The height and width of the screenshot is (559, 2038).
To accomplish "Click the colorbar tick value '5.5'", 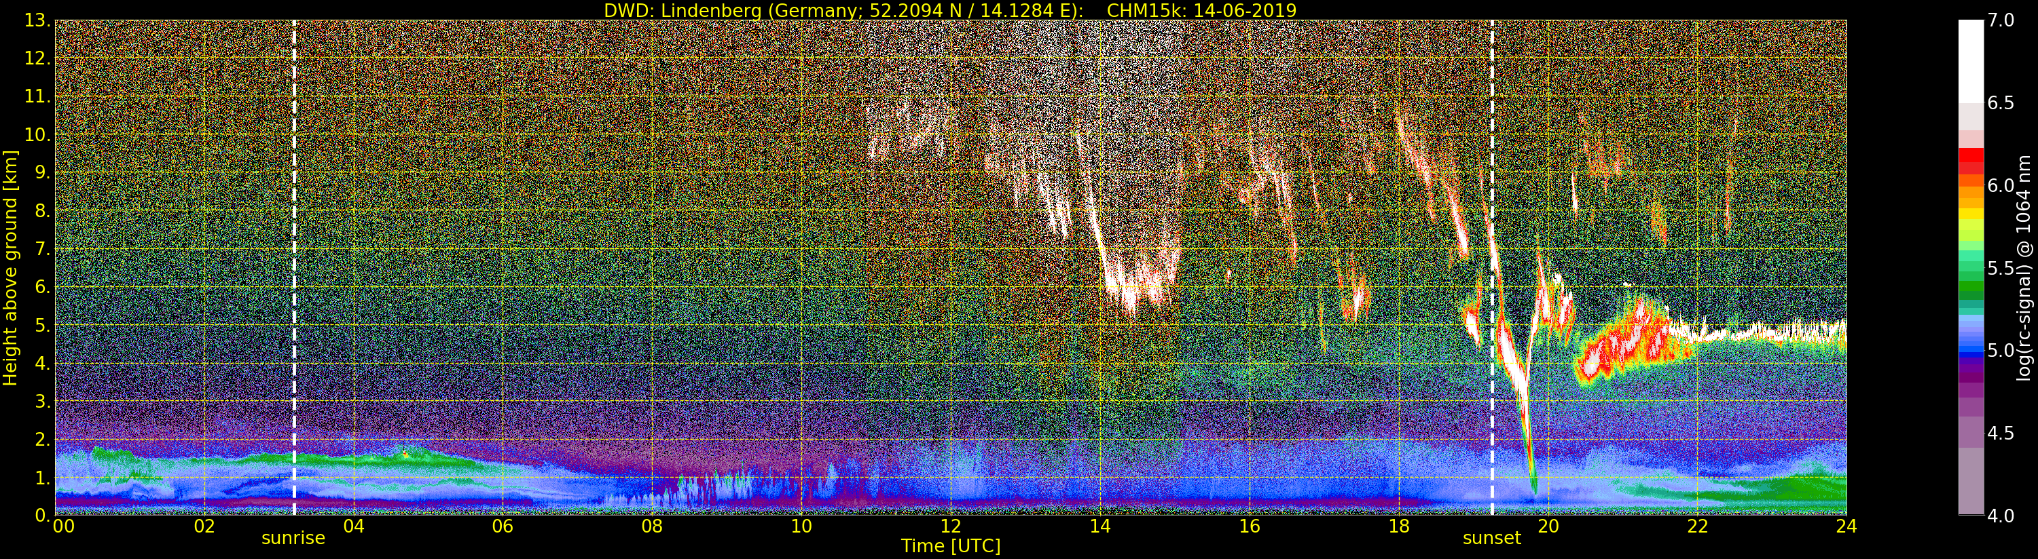I will pyautogui.click(x=2000, y=268).
